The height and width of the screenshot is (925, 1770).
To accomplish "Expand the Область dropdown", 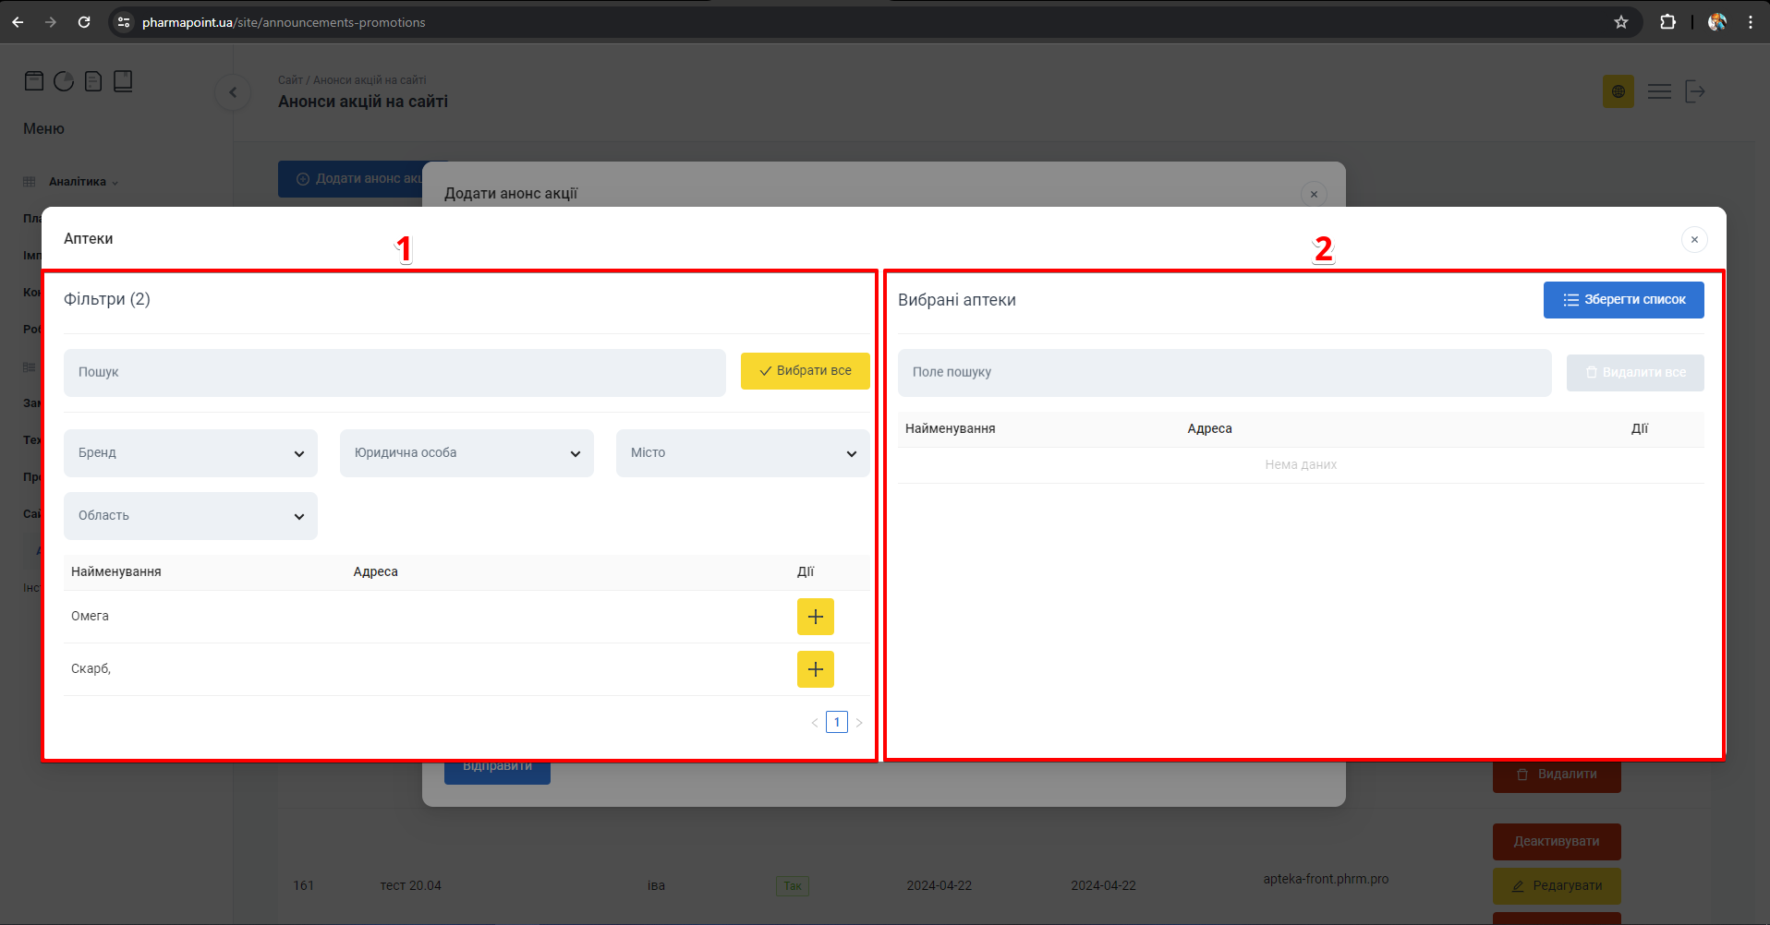I will (x=190, y=516).
